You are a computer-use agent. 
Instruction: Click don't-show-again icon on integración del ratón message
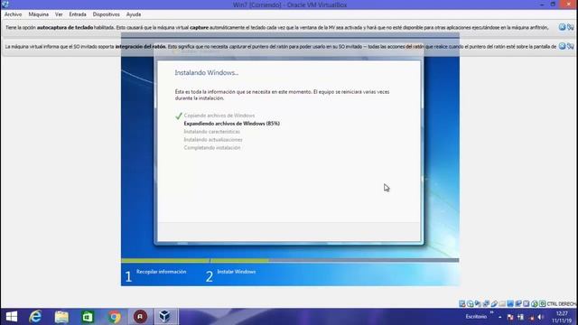pyautogui.click(x=570, y=46)
